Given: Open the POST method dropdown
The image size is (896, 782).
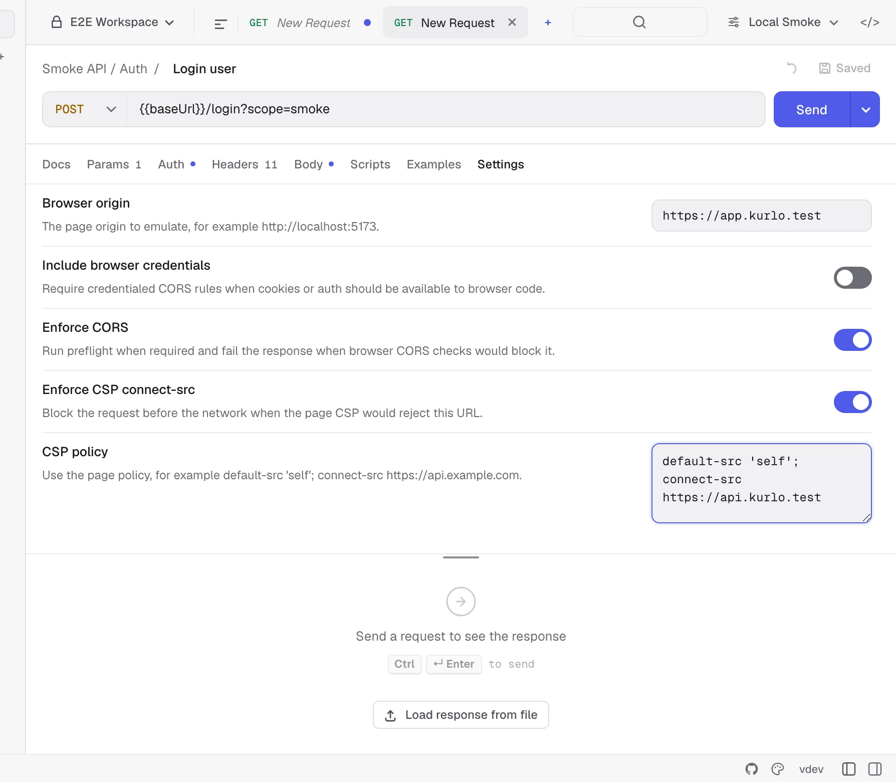Looking at the screenshot, I should pos(85,109).
